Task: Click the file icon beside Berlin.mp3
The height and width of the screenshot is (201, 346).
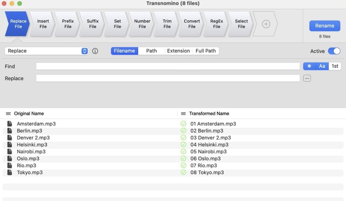Action: 10,131
